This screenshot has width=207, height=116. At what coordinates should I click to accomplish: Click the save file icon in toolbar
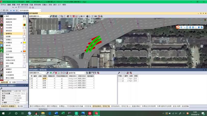coord(7,10)
